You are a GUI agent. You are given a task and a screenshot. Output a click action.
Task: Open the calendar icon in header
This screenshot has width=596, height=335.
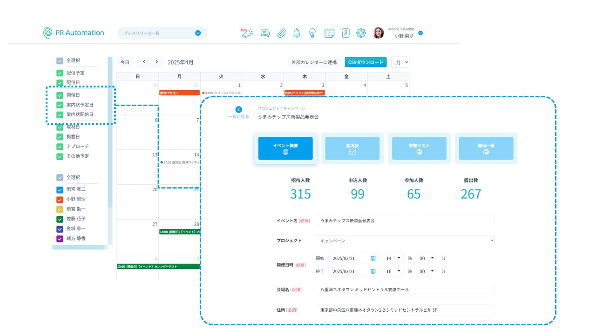coord(329,33)
